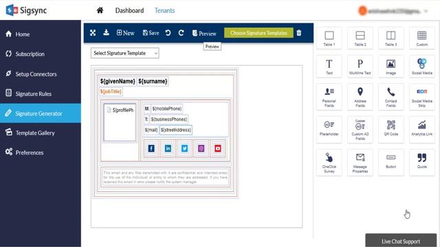The width and height of the screenshot is (440, 247).
Task: Select the ${surname} field in signature
Action: tap(153, 81)
